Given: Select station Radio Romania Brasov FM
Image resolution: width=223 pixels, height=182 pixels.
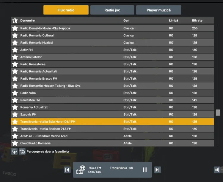Looking at the screenshot, I should coord(112,78).
